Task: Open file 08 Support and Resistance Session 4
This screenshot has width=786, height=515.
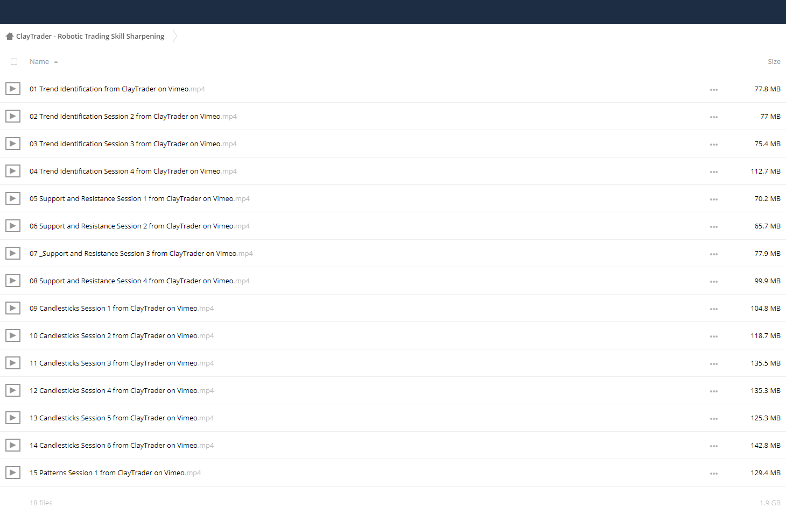Action: pyautogui.click(x=139, y=281)
